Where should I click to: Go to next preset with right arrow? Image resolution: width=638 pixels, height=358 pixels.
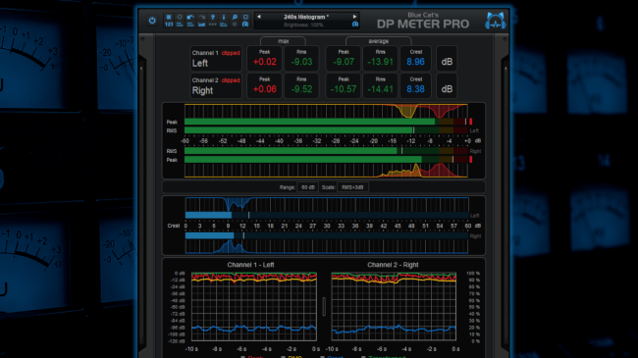coord(354,17)
